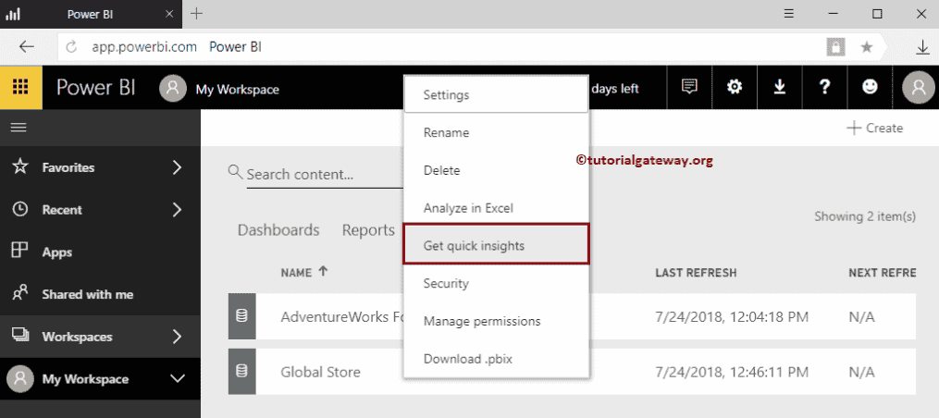Open the Global Store dataset name
This screenshot has height=418, width=939.
pos(320,372)
